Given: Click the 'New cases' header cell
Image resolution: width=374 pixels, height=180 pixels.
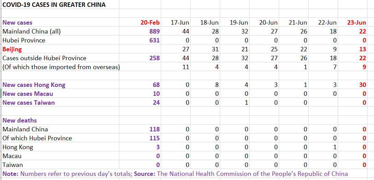Looking at the screenshot, I should pos(17,23).
